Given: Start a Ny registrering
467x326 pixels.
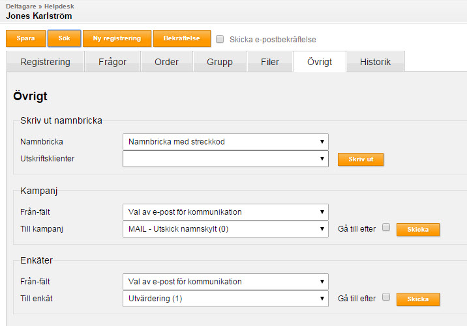Looking at the screenshot, I should (x=117, y=38).
